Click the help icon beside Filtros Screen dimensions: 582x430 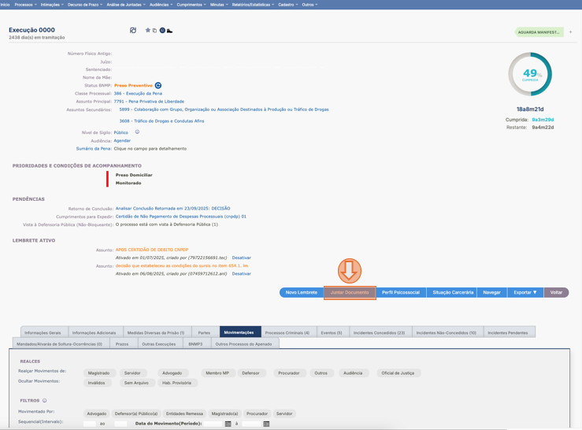tap(45, 401)
